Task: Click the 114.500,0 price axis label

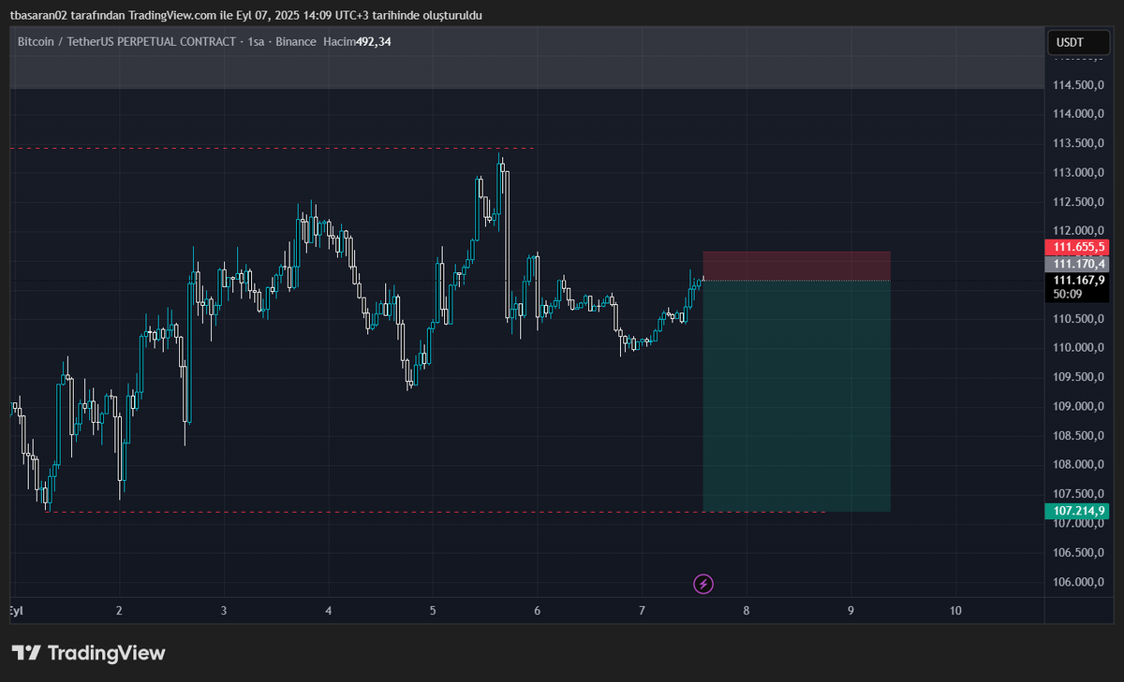Action: pyautogui.click(x=1080, y=85)
